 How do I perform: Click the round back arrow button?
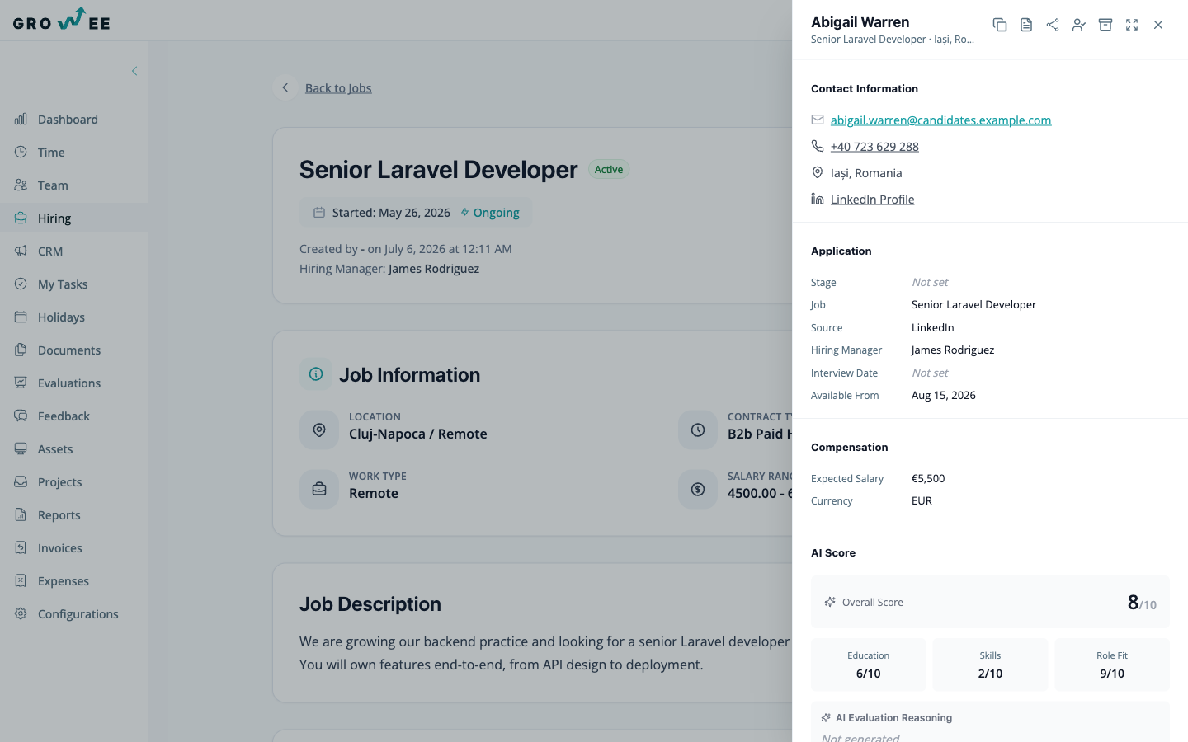[x=285, y=87]
